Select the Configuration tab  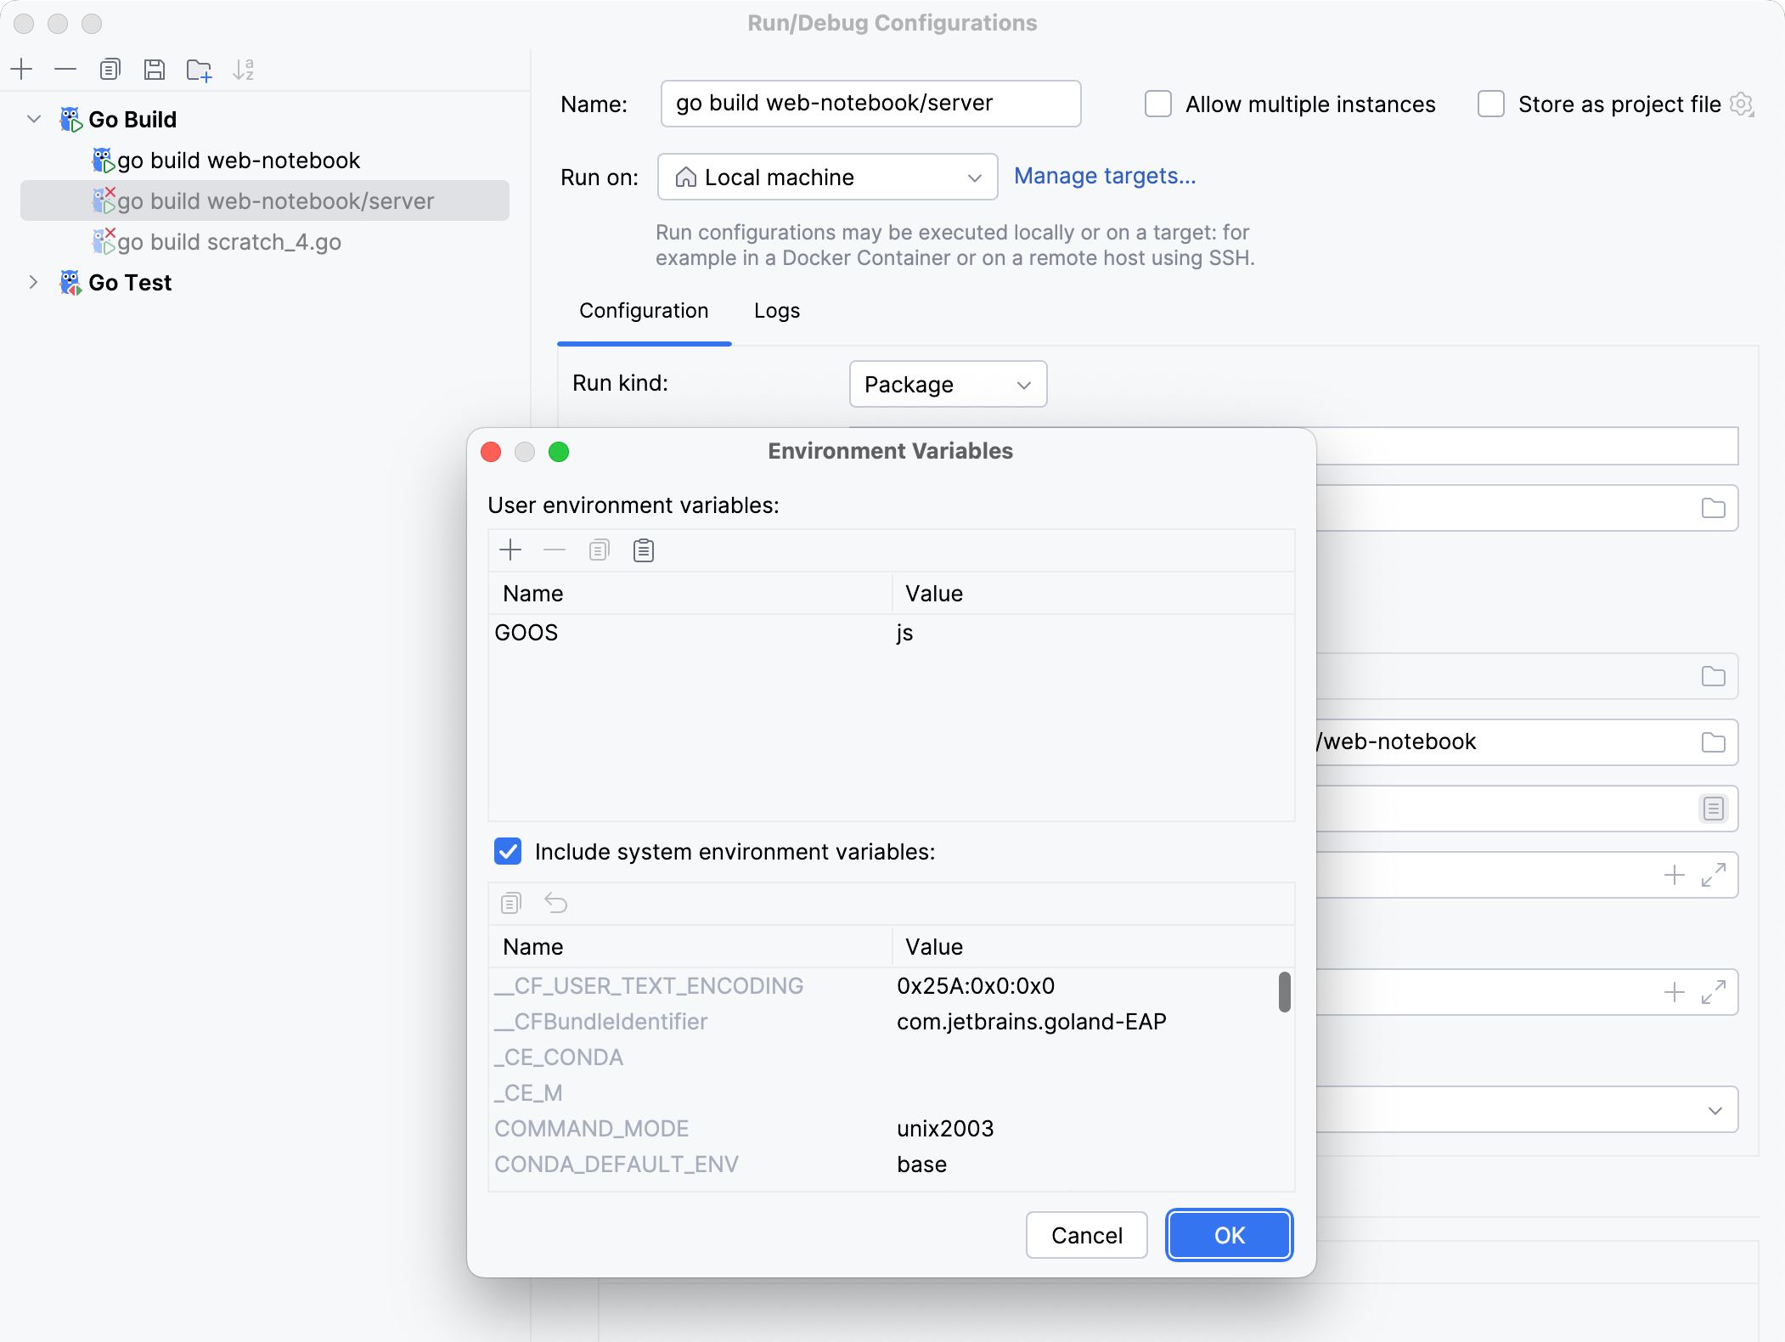point(644,311)
